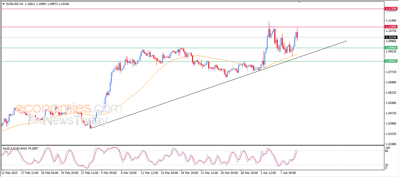Click the 1.09220 value on price axis
The width and height of the screenshot is (399, 177).
click(x=391, y=52)
